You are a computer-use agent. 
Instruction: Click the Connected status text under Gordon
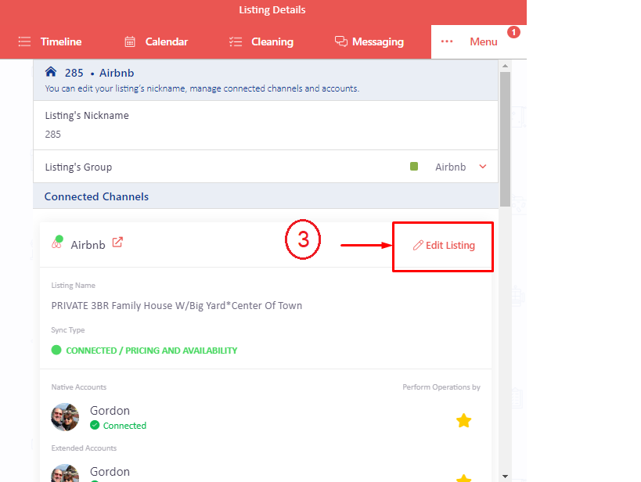click(124, 426)
